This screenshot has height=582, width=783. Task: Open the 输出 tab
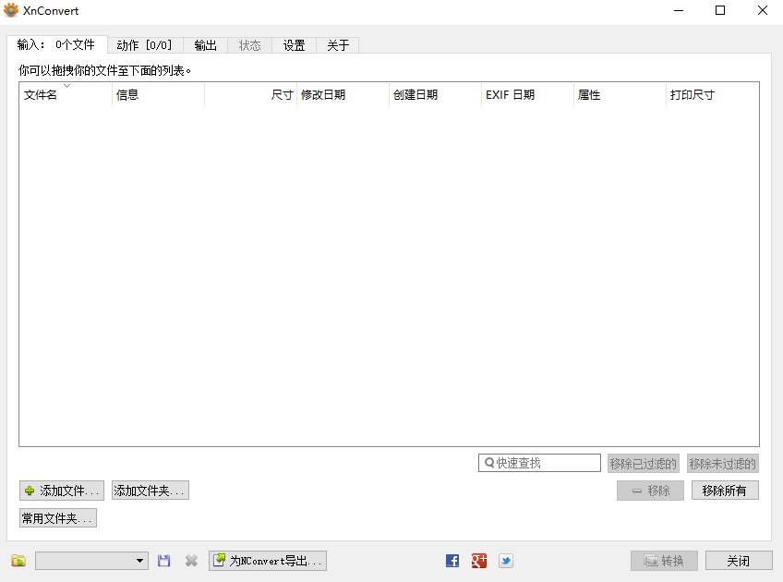(x=204, y=44)
